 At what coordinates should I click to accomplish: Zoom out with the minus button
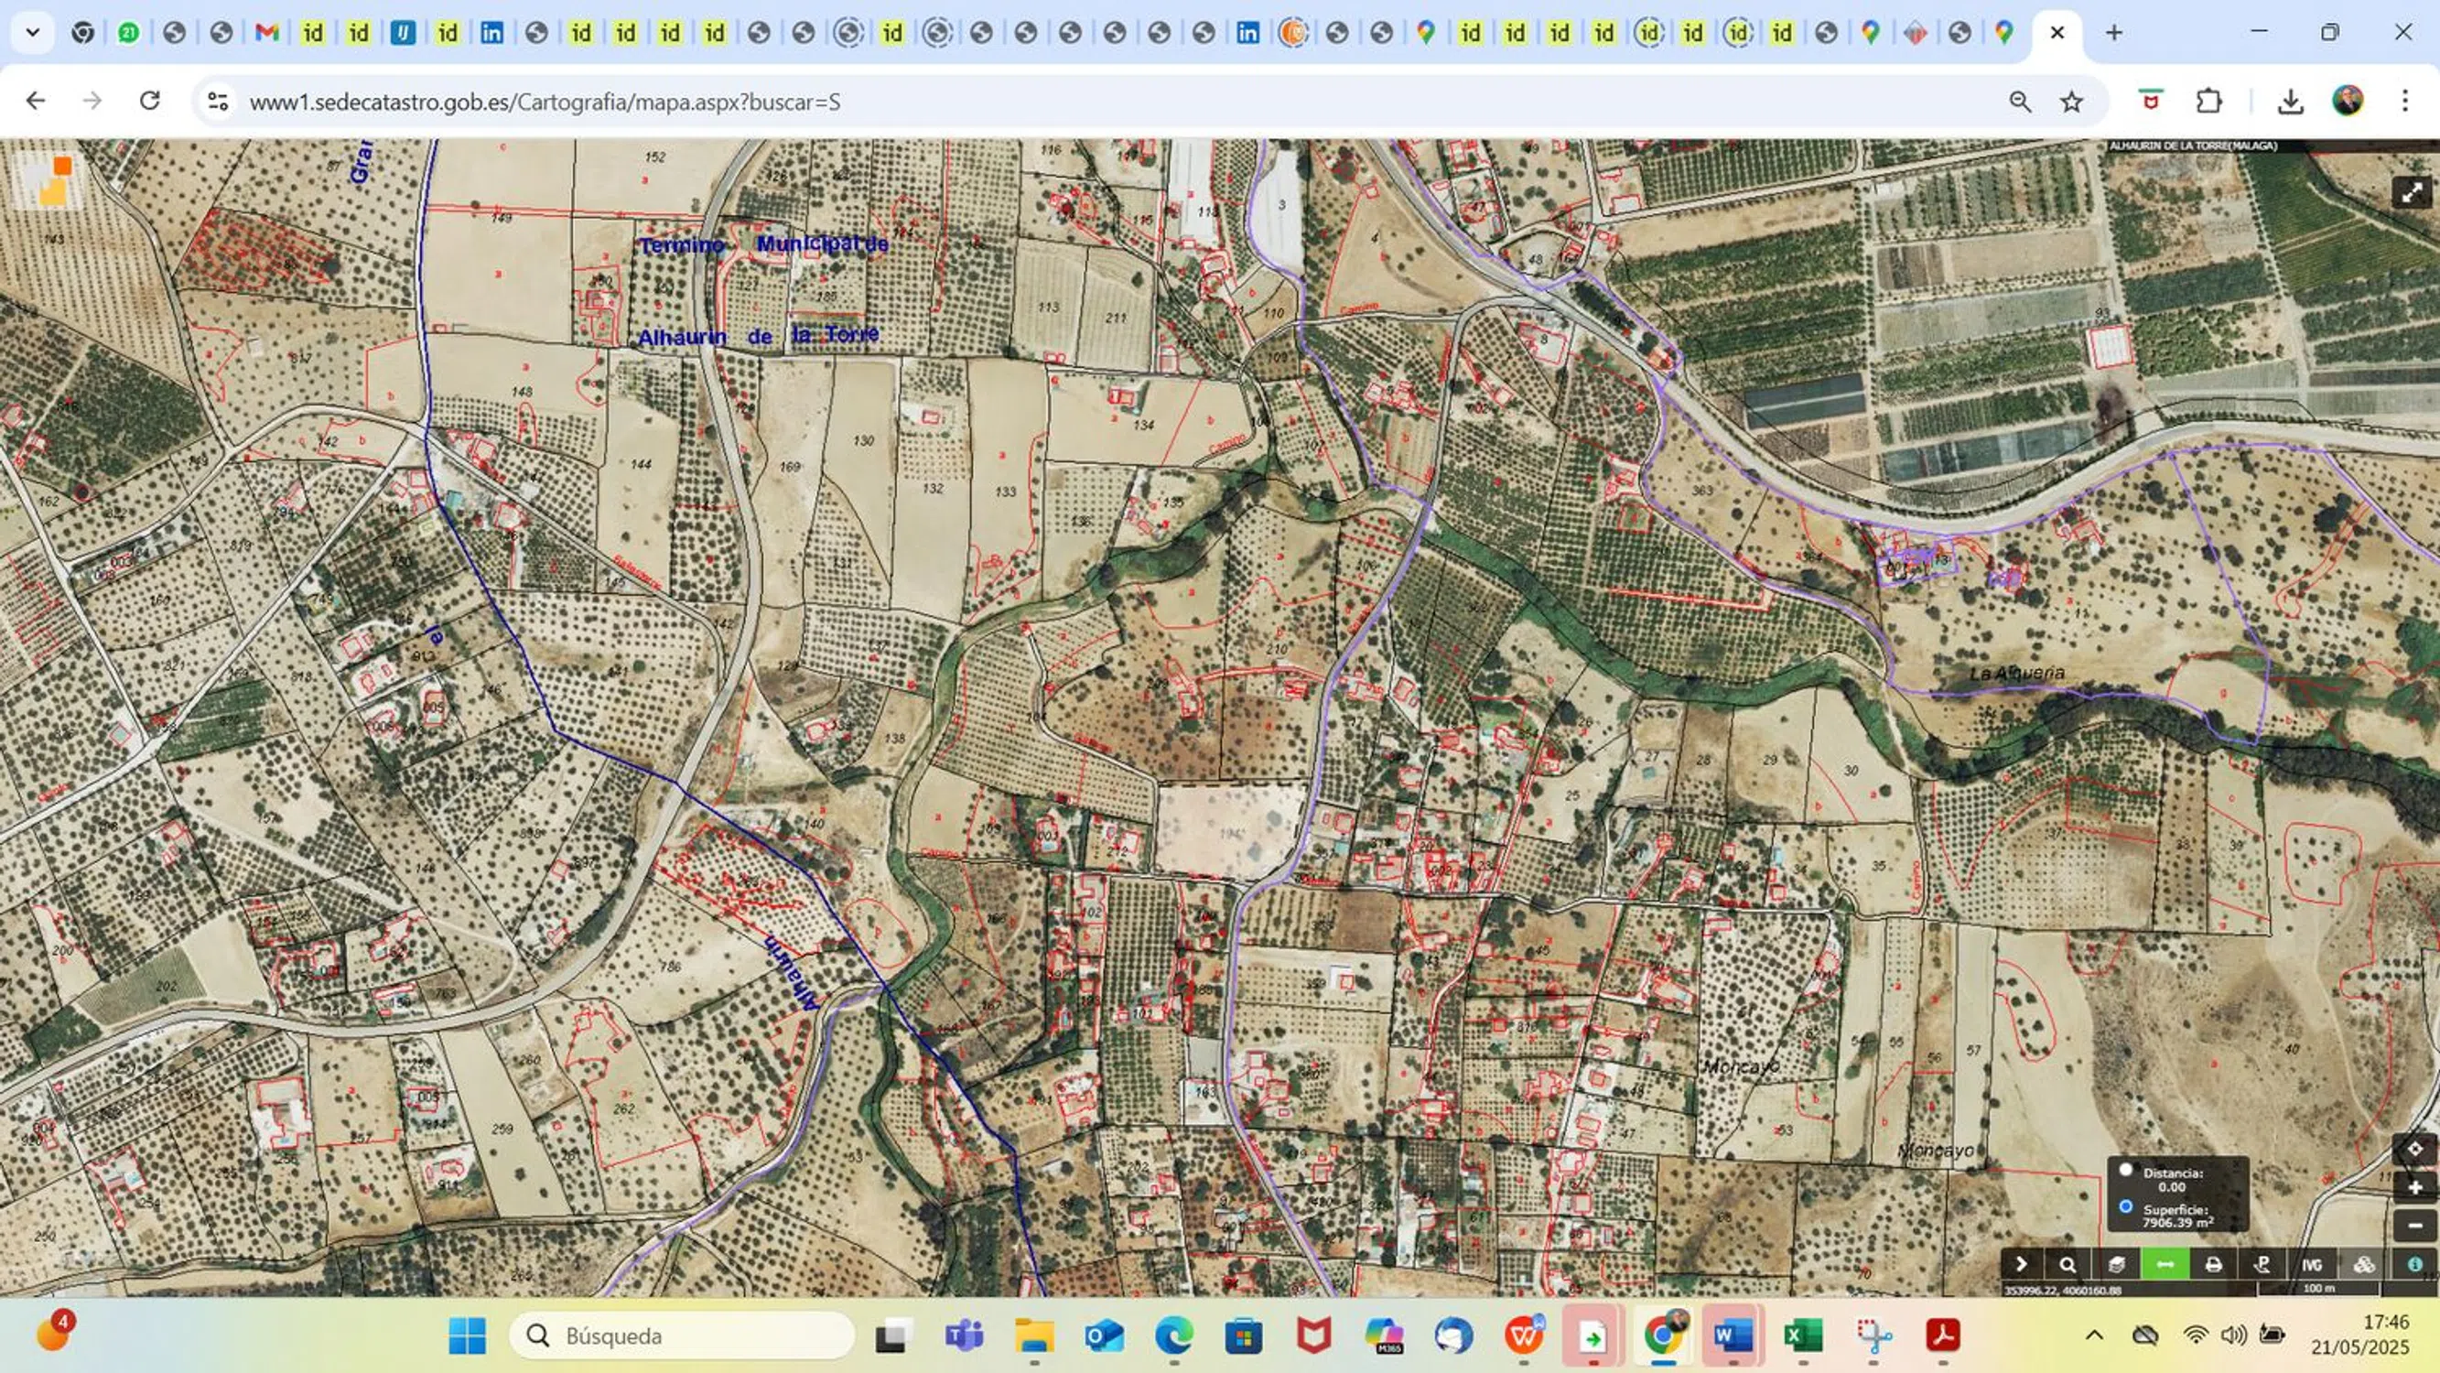click(x=2414, y=1226)
